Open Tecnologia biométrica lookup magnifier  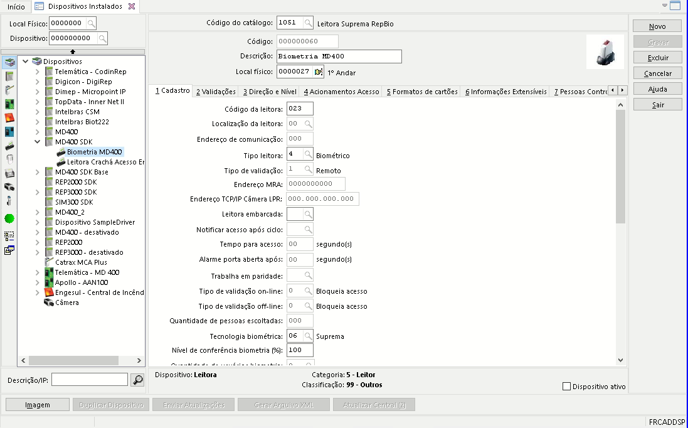tap(308, 336)
